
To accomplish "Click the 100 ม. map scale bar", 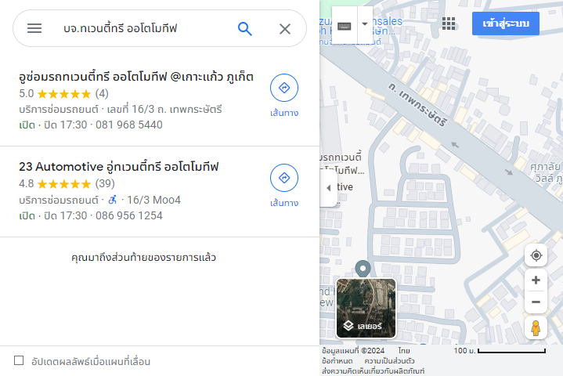I will (500, 350).
